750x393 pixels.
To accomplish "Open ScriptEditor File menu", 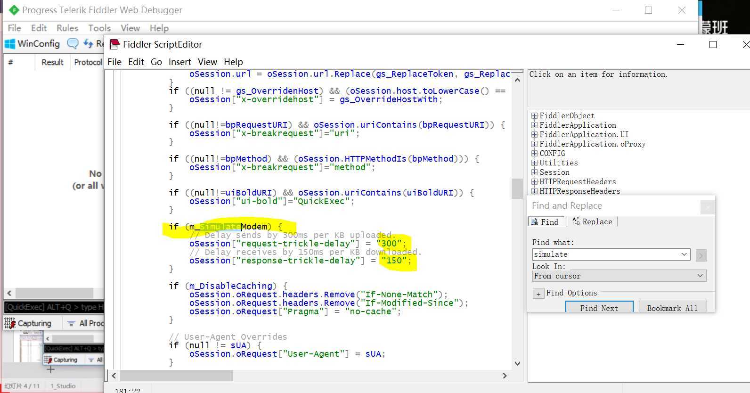I will 114,62.
